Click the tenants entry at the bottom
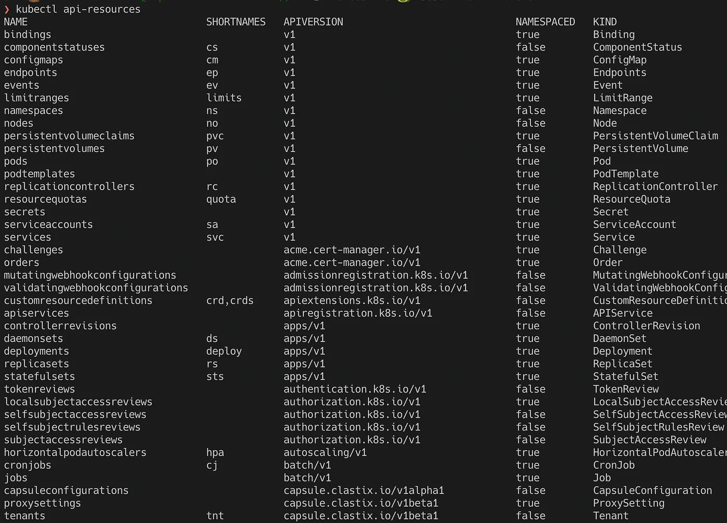 tap(24, 516)
